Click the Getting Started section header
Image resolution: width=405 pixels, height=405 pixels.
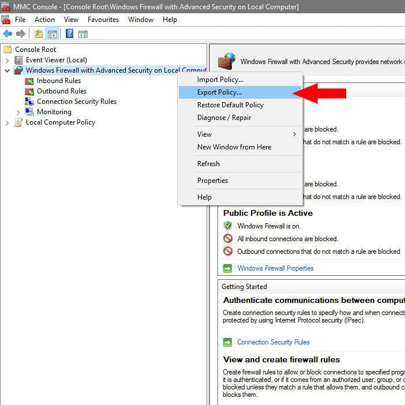pos(244,287)
